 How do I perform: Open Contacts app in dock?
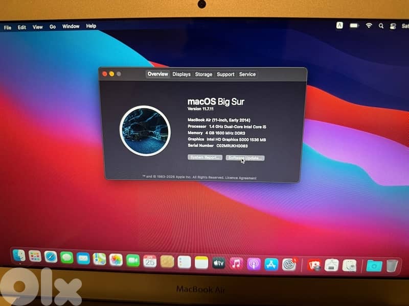167,262
